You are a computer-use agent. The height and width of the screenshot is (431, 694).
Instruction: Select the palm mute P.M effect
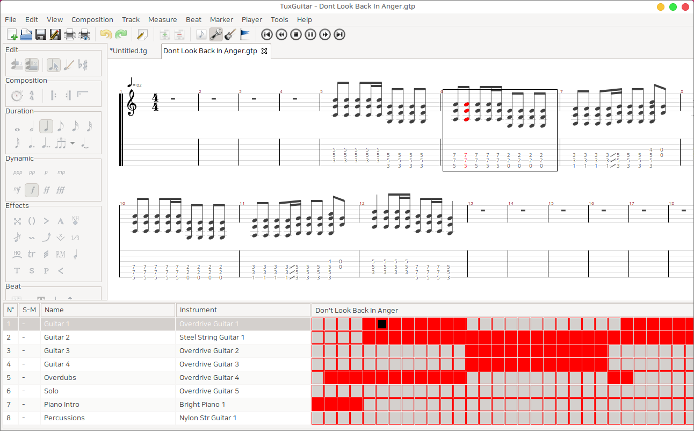click(x=61, y=254)
